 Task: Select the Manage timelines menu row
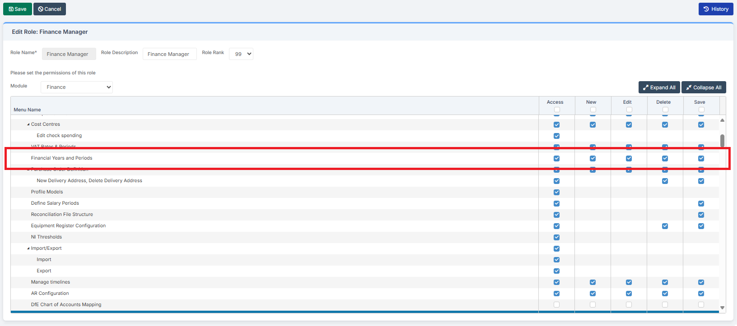[x=51, y=282]
